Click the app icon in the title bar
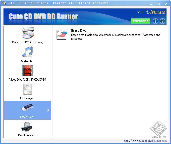This screenshot has height=144, width=171. tap(4, 3)
